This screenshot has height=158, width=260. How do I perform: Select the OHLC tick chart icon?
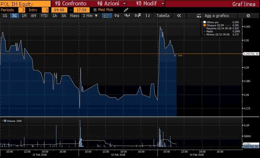click(148, 16)
